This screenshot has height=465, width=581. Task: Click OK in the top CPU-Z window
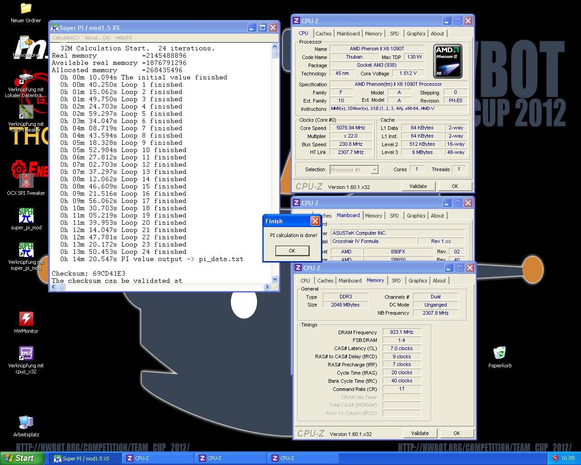tap(455, 186)
